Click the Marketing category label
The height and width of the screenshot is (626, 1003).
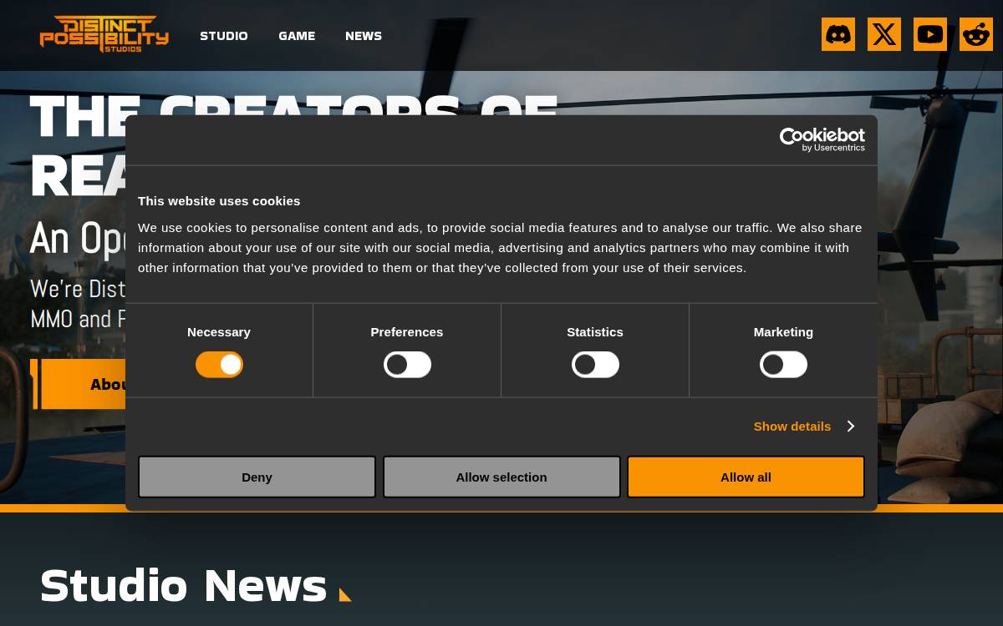783,331
